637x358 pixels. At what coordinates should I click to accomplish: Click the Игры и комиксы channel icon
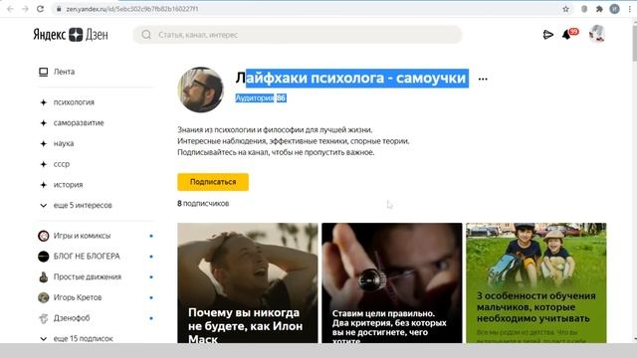pyautogui.click(x=44, y=236)
